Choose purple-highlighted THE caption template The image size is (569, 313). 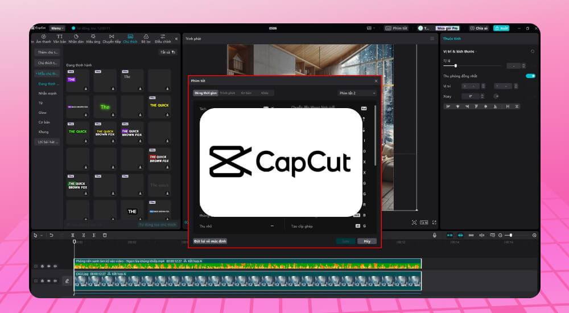(77, 80)
